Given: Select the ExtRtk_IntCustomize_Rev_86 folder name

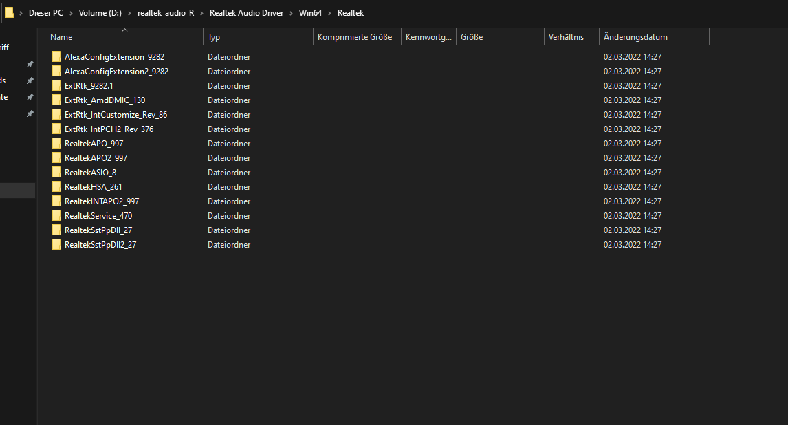Looking at the screenshot, I should point(116,115).
